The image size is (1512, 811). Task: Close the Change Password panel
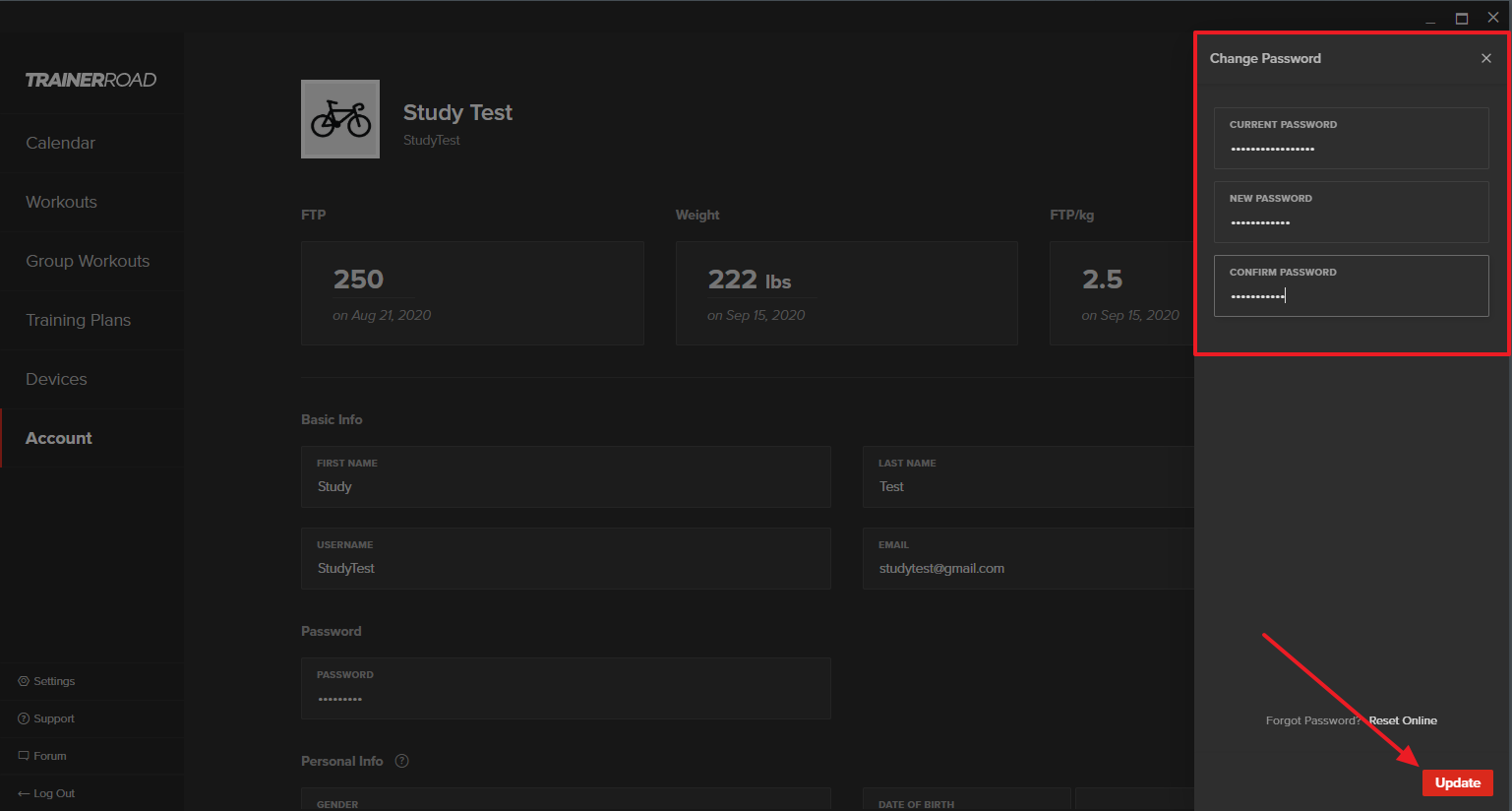(1486, 58)
